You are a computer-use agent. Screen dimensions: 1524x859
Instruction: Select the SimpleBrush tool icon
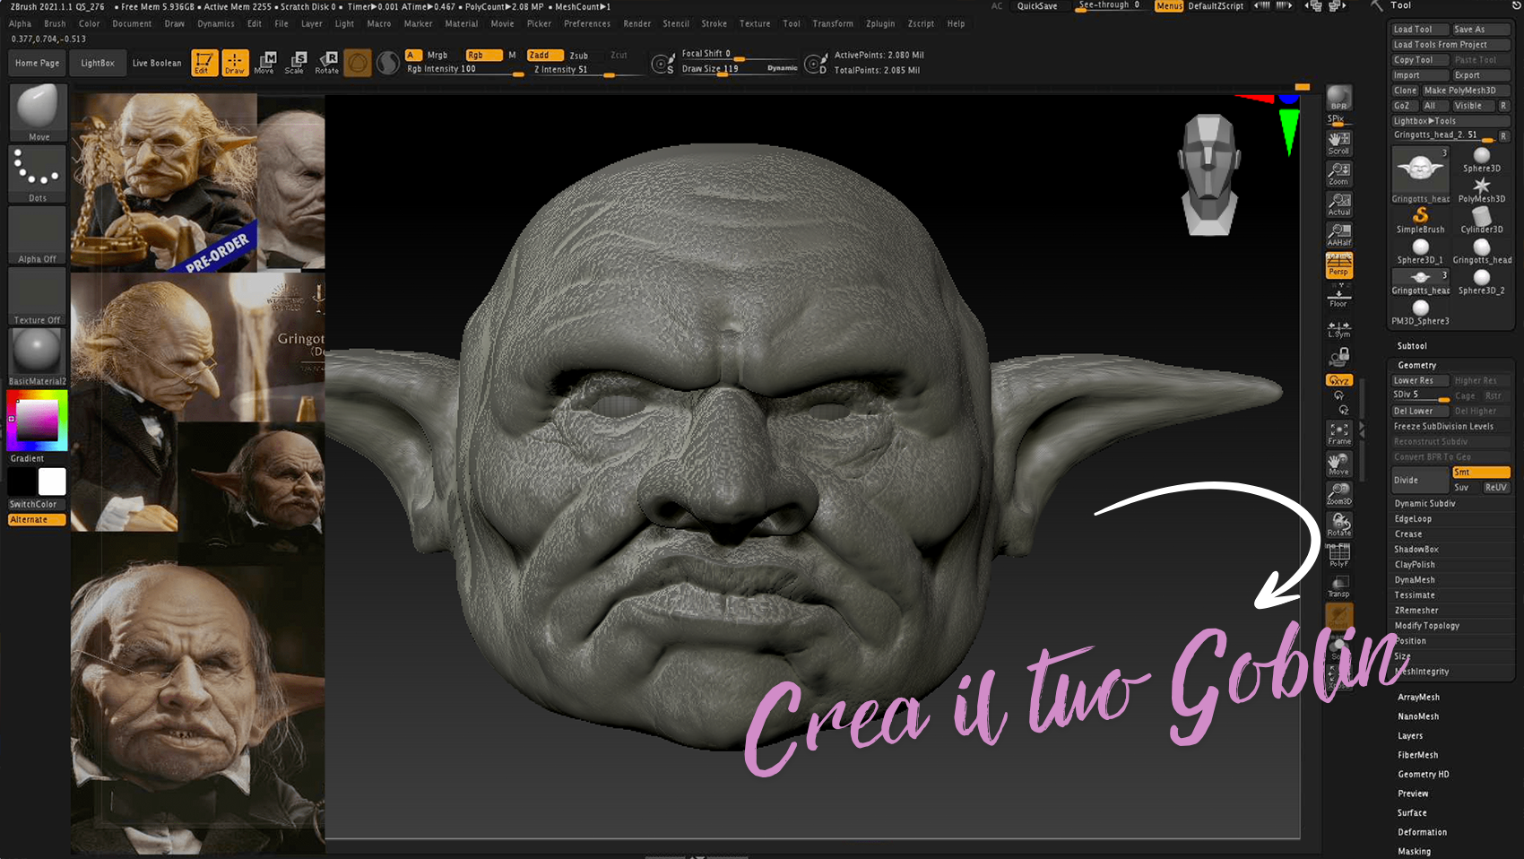click(x=1420, y=220)
